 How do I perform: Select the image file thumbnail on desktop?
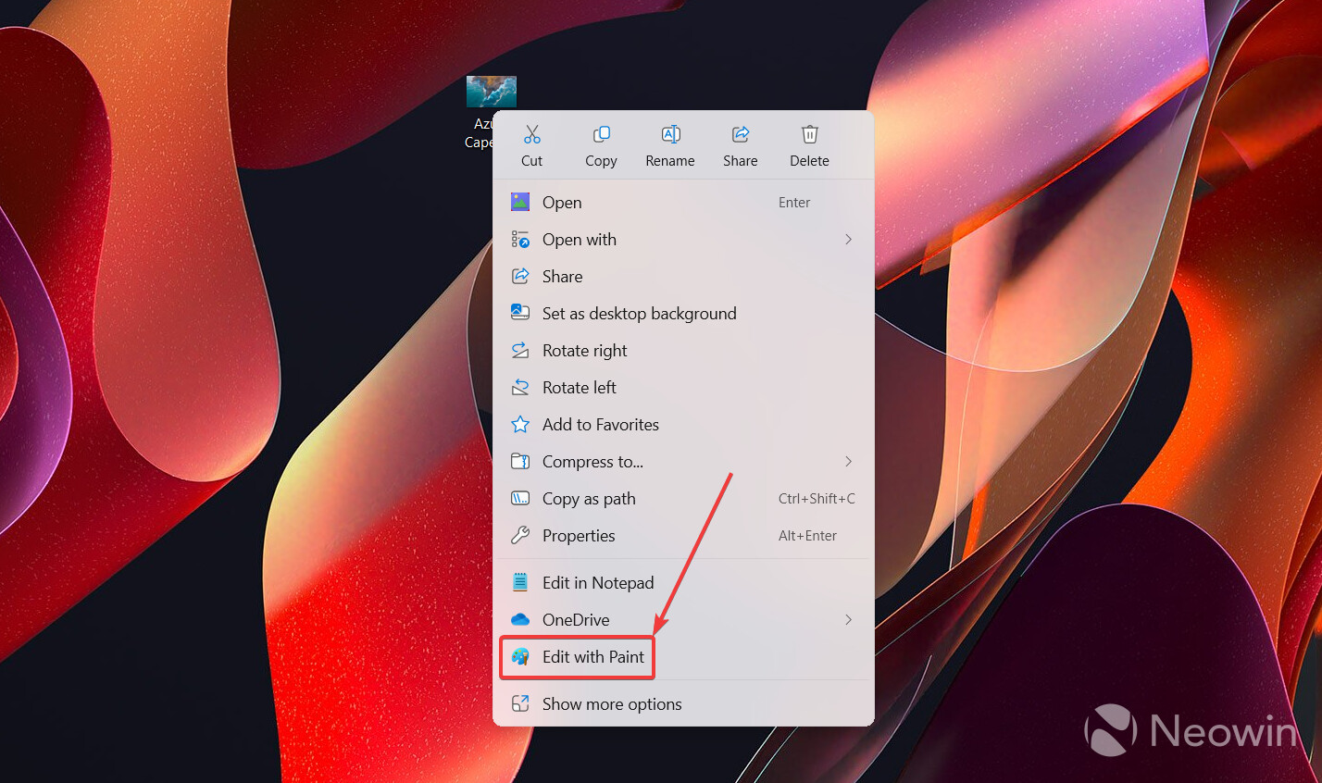[x=492, y=92]
